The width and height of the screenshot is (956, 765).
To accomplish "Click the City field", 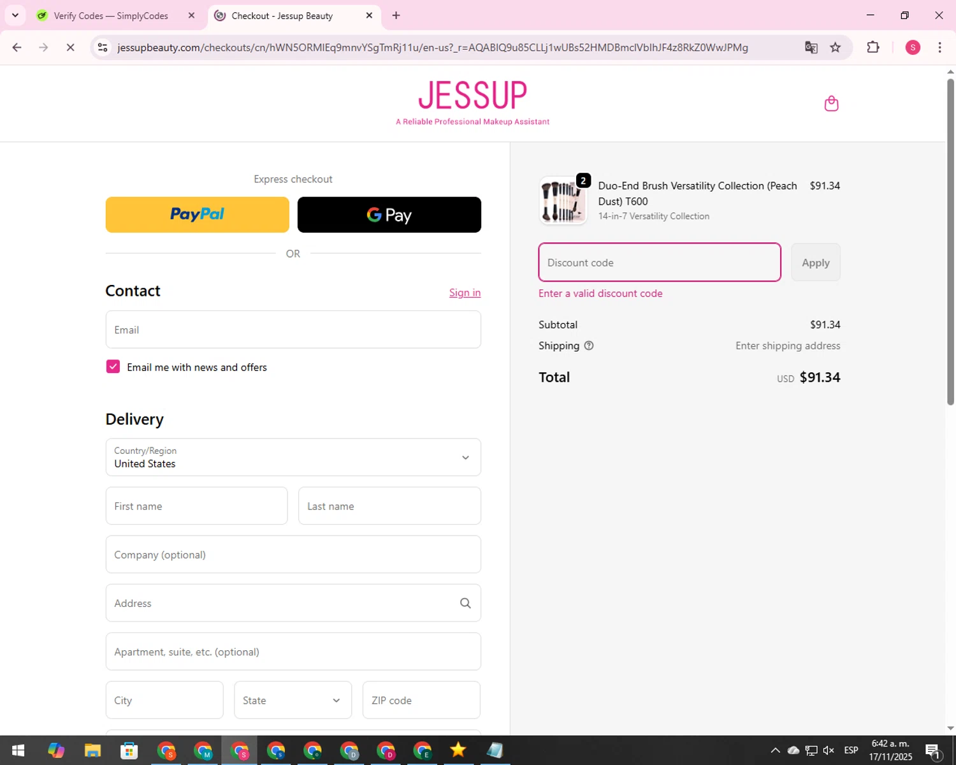I will tap(164, 700).
